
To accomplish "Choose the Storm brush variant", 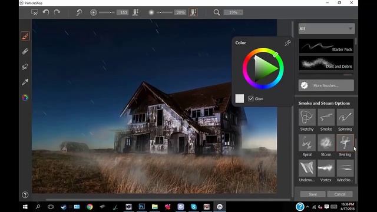I will tap(326, 143).
